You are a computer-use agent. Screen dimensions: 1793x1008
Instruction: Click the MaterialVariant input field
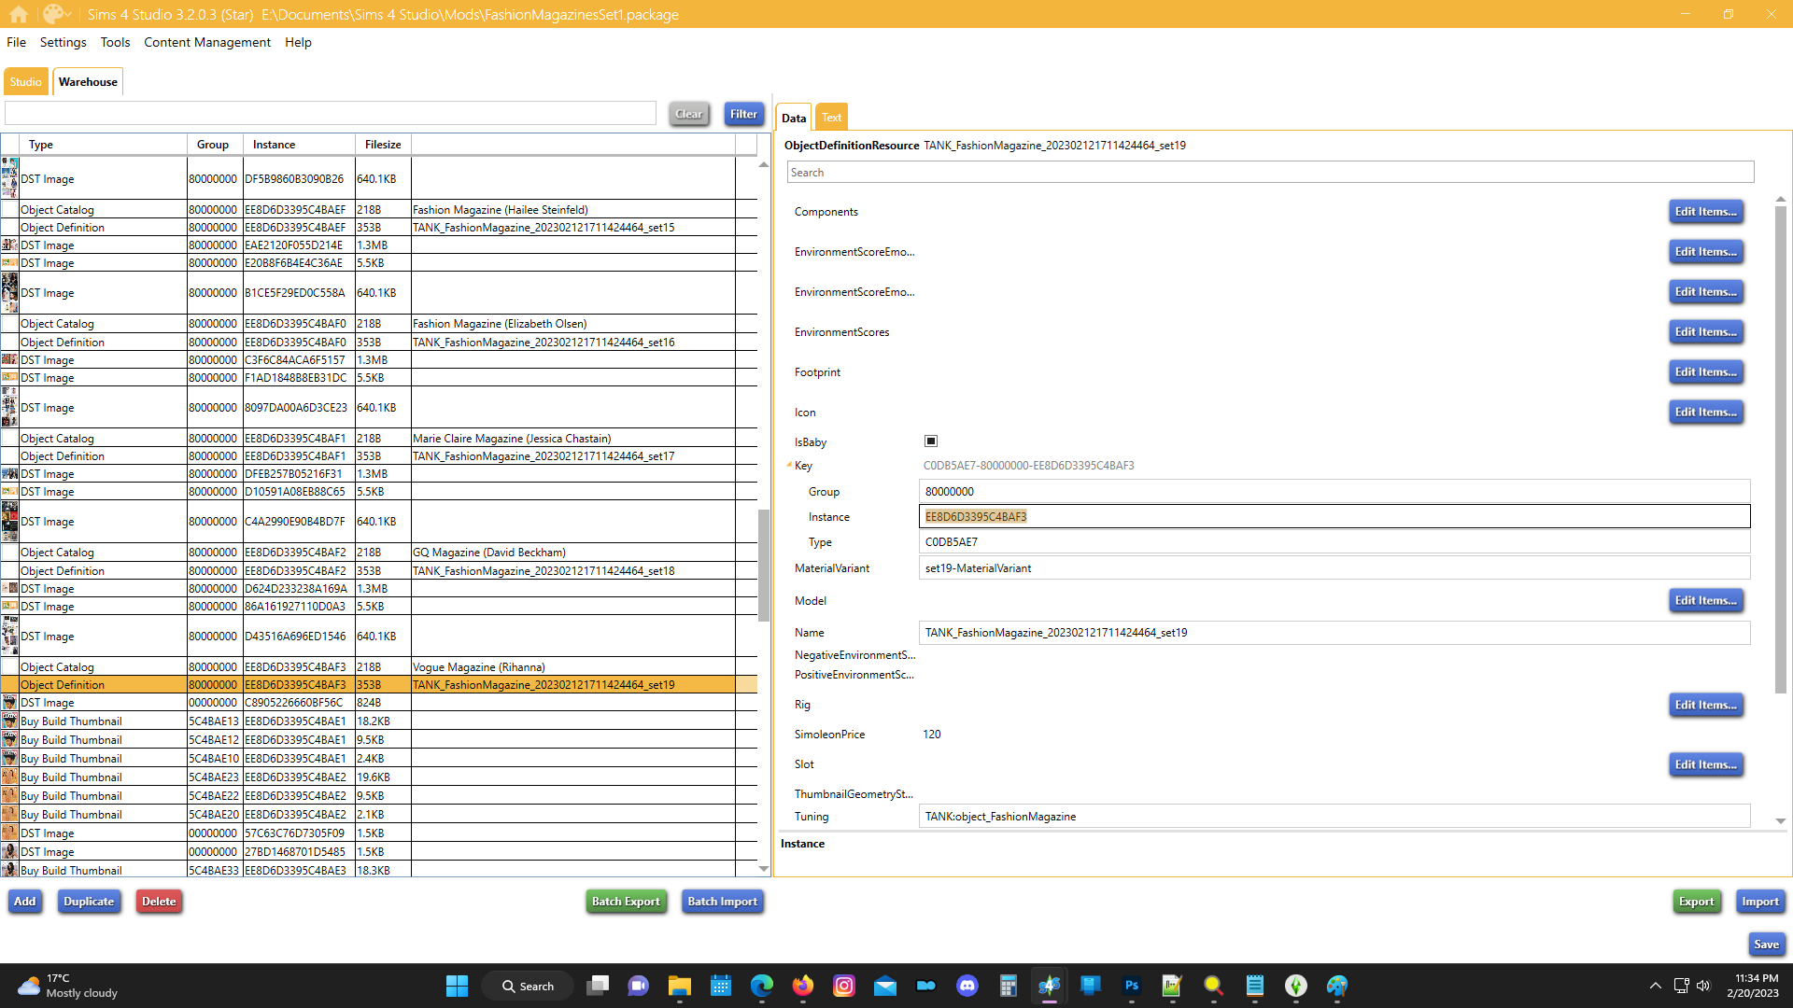pos(1334,568)
